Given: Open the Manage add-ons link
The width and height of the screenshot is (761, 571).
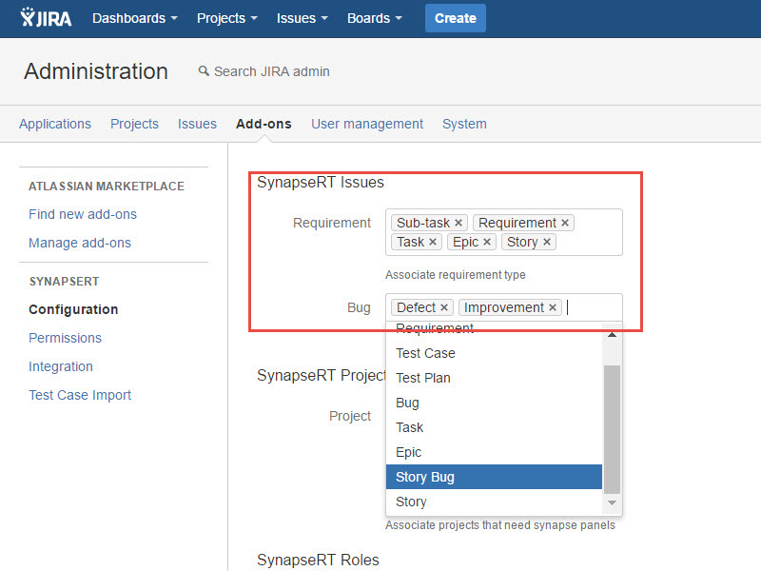Looking at the screenshot, I should click(80, 243).
